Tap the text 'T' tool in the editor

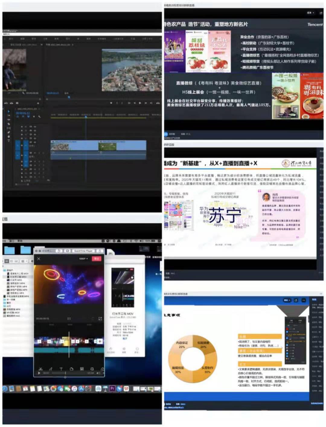[61, 369]
